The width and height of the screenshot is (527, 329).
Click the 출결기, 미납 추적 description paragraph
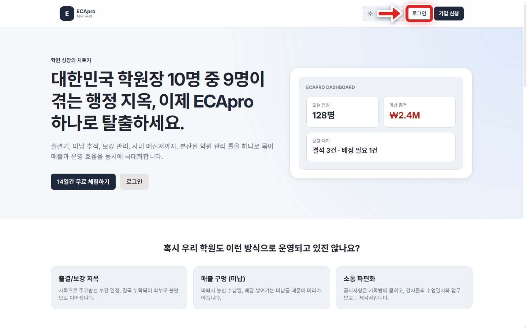162,151
